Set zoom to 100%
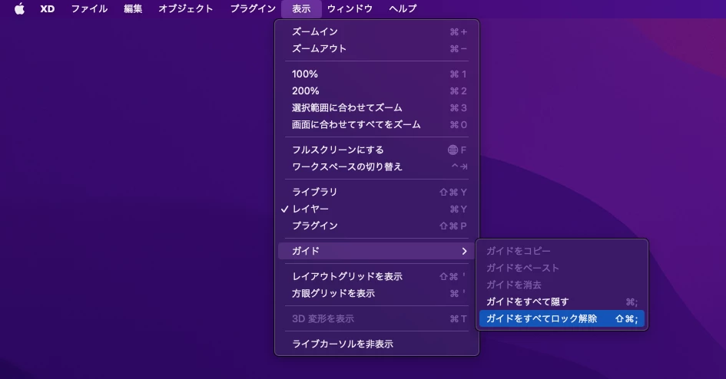Screen dimensions: 726x379 (377, 74)
